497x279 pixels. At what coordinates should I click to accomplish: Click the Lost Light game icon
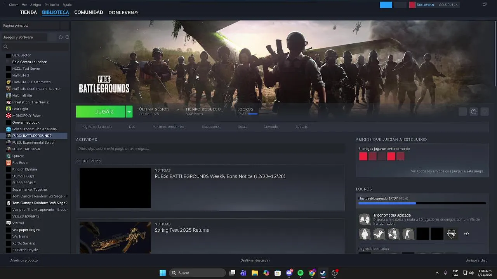coord(9,109)
